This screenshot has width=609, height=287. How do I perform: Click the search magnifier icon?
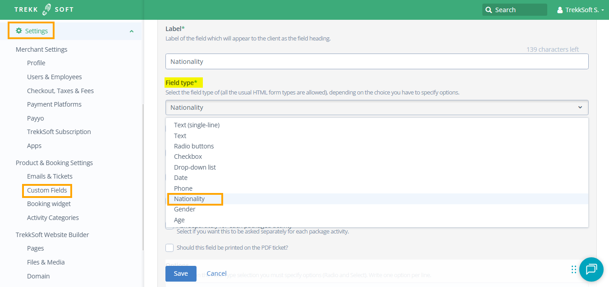point(489,10)
